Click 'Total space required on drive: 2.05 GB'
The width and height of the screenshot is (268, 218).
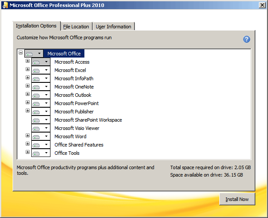pyautogui.click(x=211, y=167)
